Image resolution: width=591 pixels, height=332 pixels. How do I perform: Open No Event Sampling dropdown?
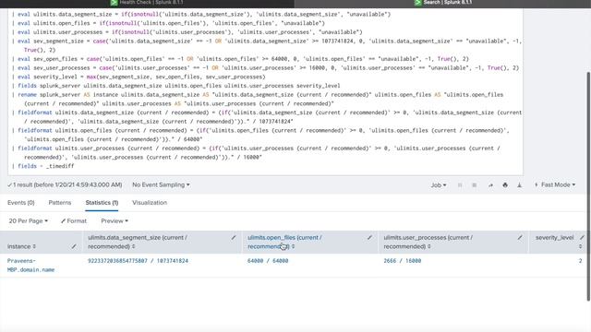click(x=161, y=184)
